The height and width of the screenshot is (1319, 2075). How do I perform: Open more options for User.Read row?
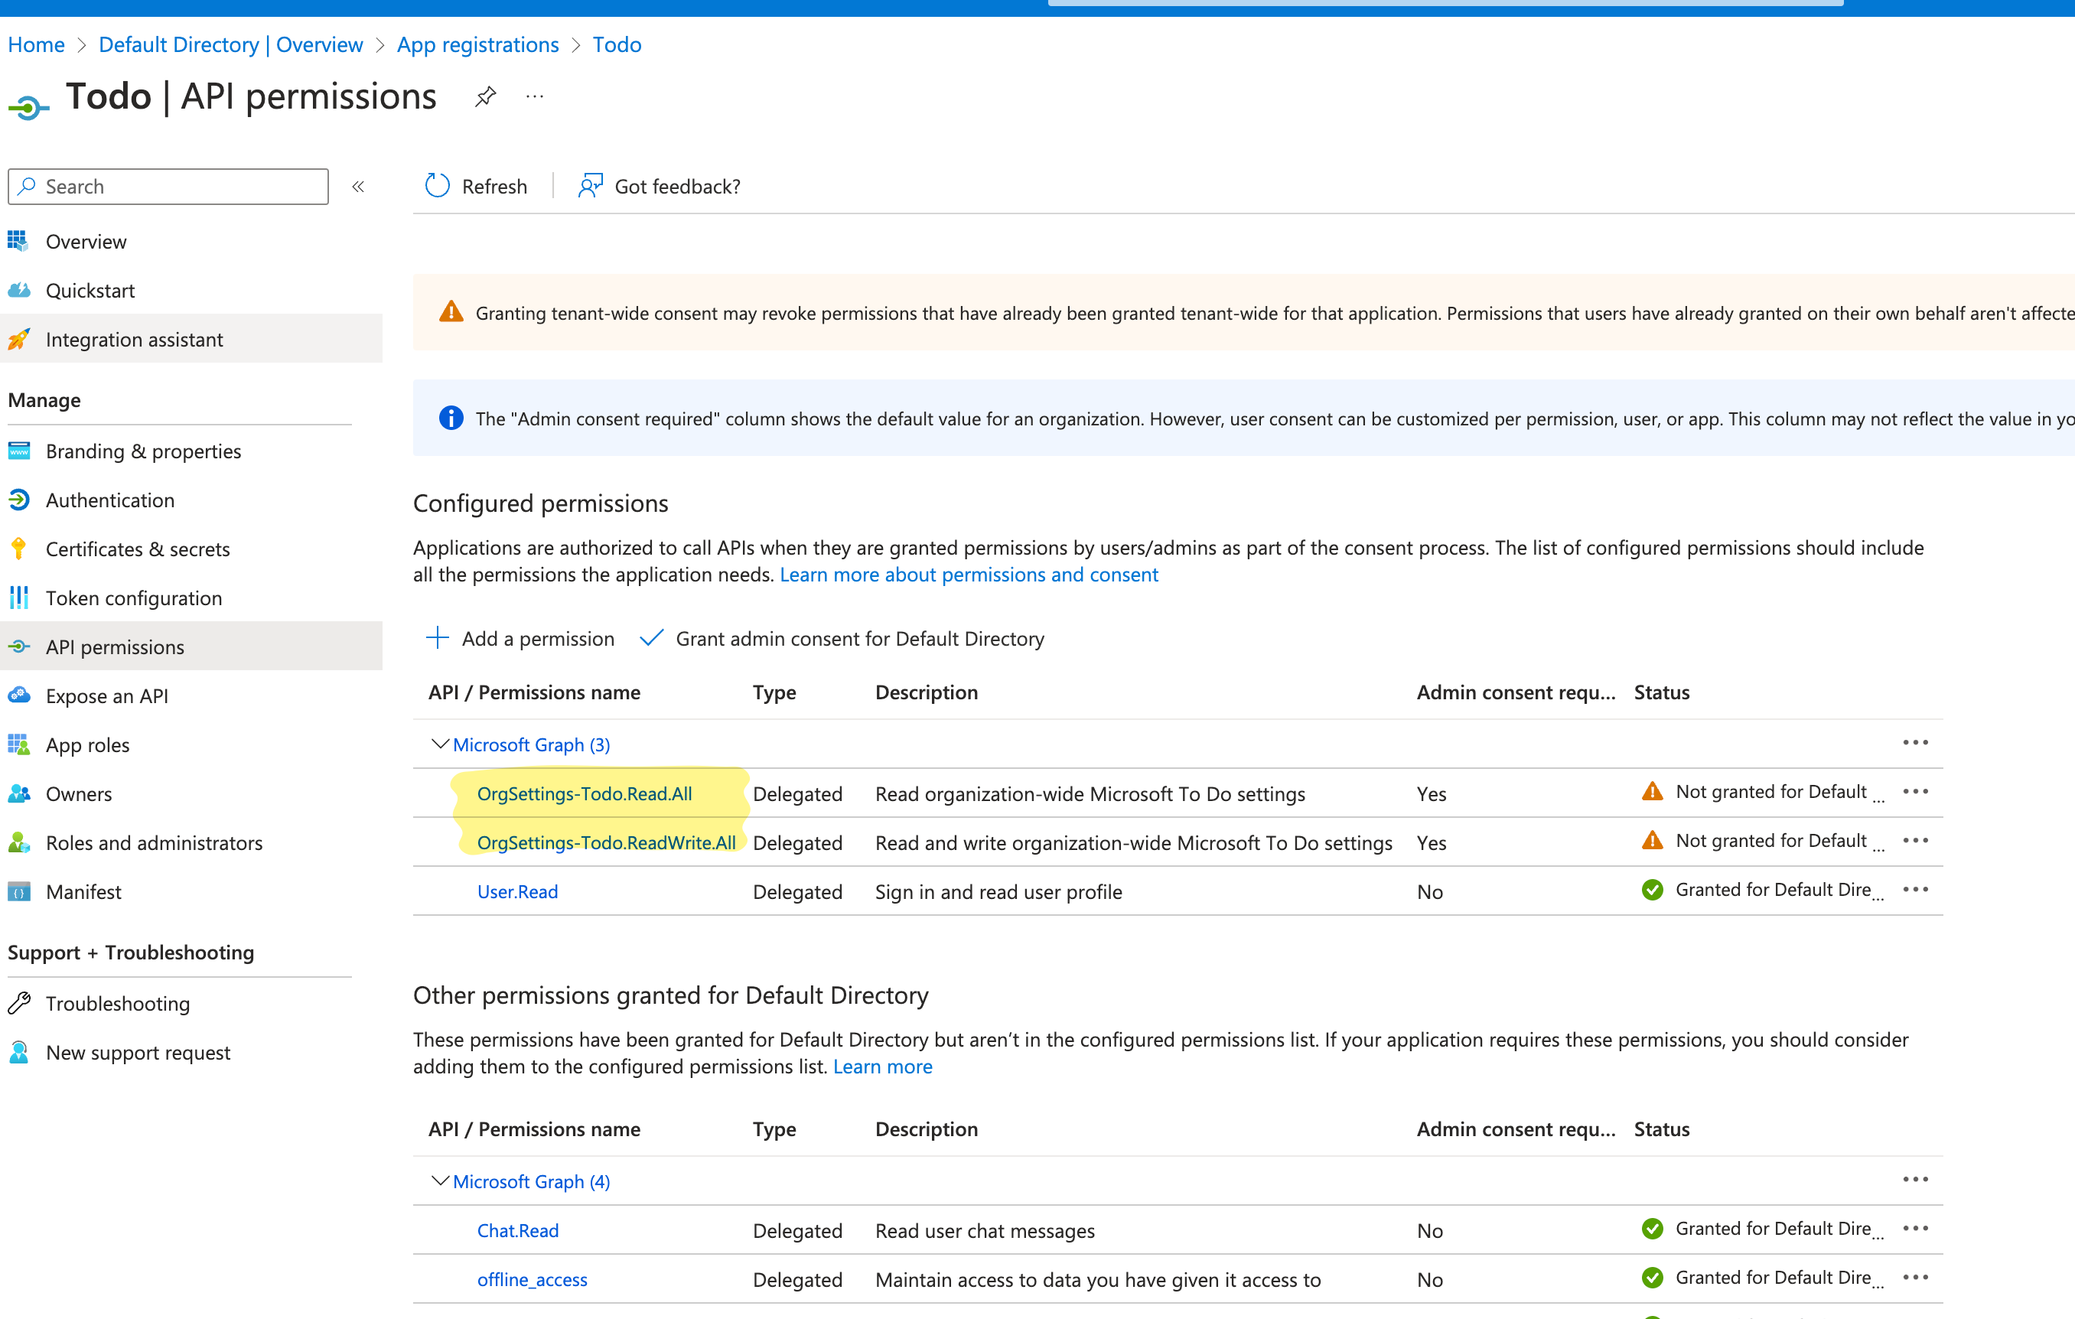(x=1915, y=889)
